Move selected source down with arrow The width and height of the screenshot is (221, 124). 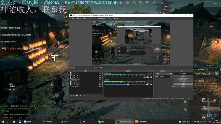click(x=84, y=96)
